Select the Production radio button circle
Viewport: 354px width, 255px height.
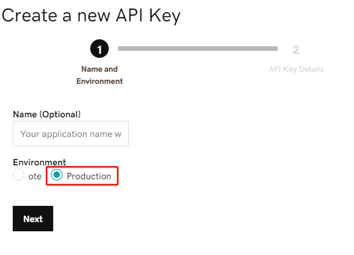[x=57, y=175]
